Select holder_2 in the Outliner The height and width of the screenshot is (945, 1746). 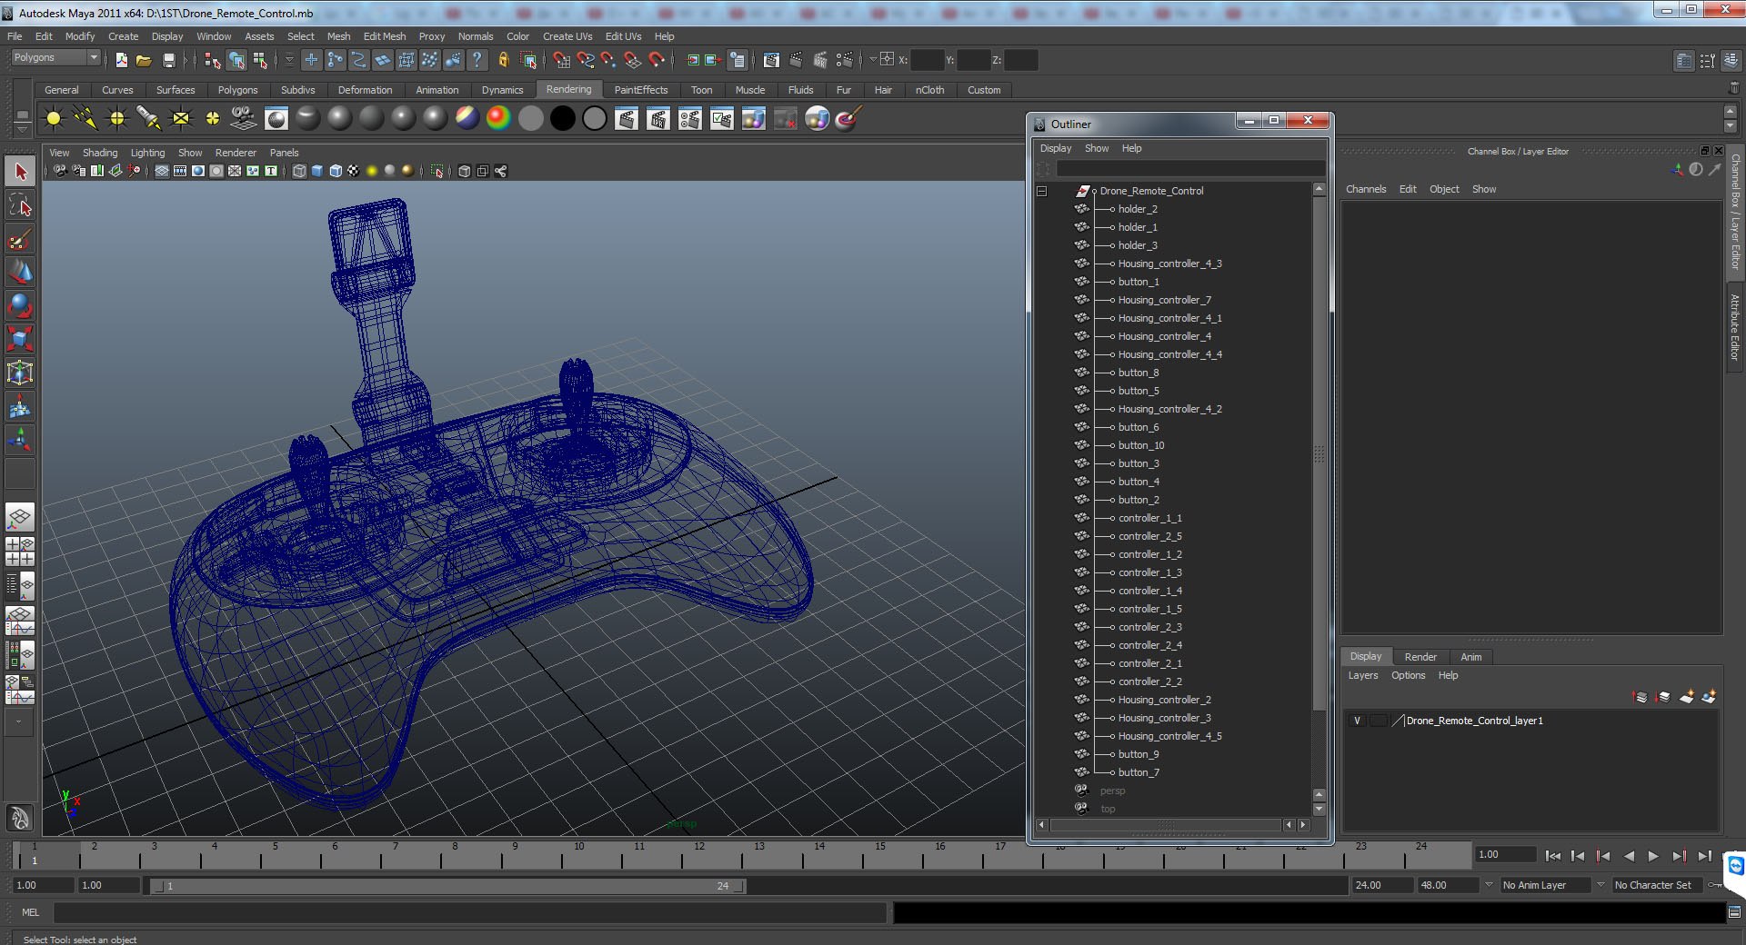pyautogui.click(x=1138, y=209)
